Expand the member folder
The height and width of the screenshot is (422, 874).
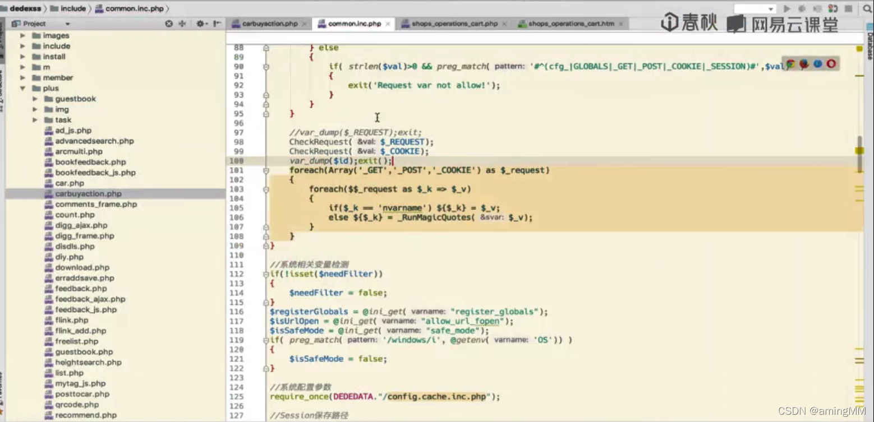[x=22, y=78]
